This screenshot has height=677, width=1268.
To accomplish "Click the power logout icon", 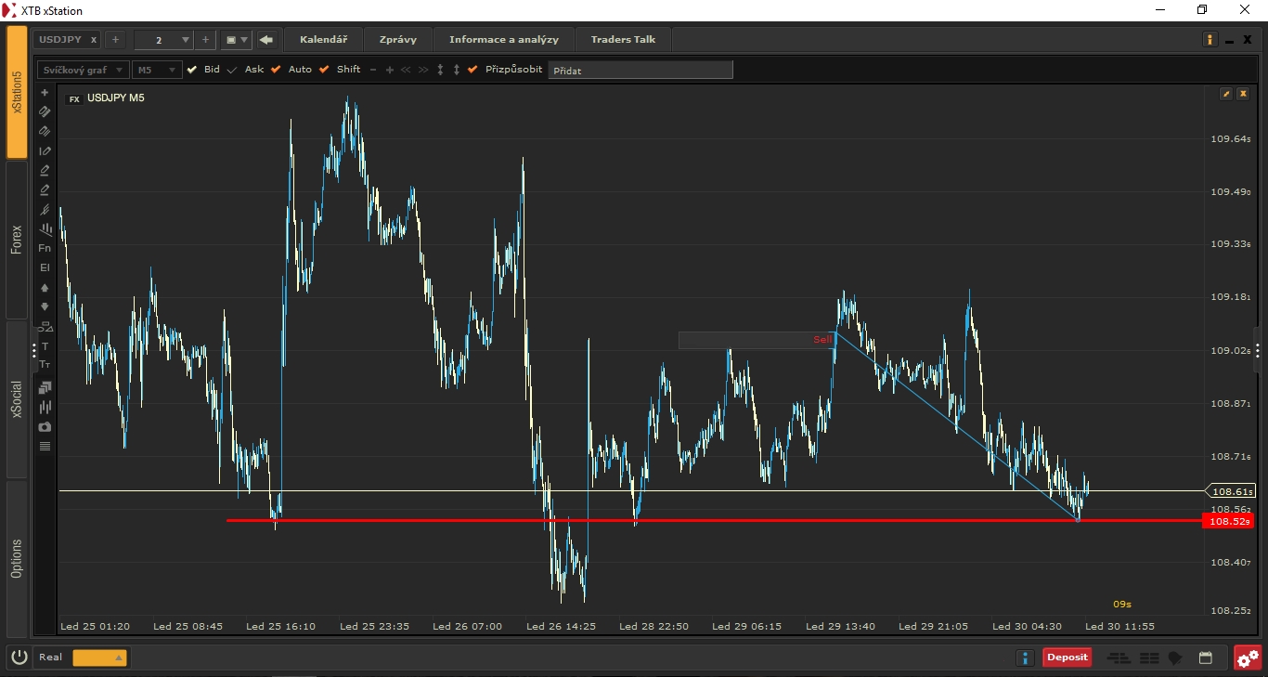I will (x=19, y=657).
